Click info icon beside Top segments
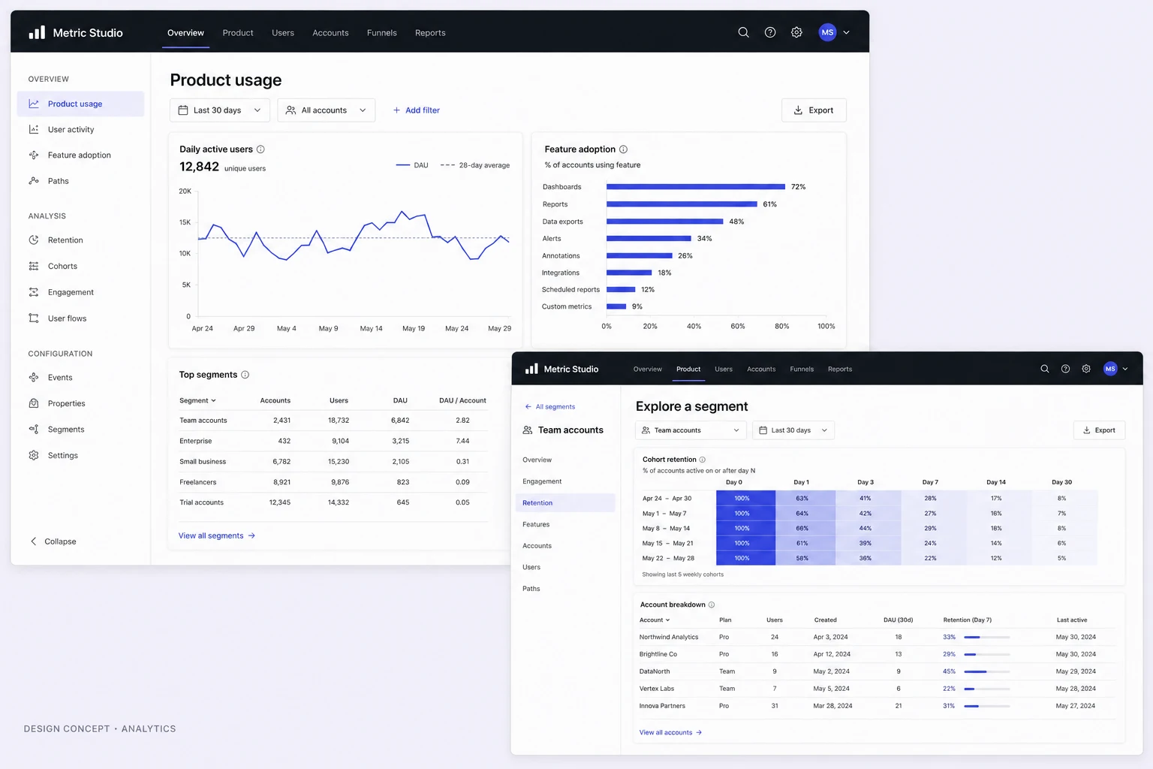The image size is (1153, 769). [245, 375]
